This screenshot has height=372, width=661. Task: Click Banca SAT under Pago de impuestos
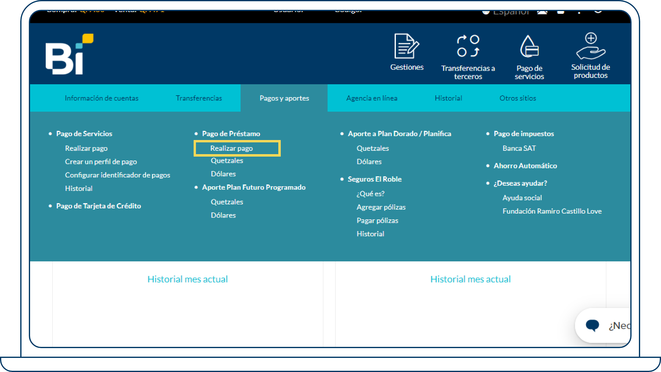coord(519,149)
